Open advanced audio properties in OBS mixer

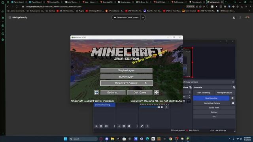[x=142, y=126]
